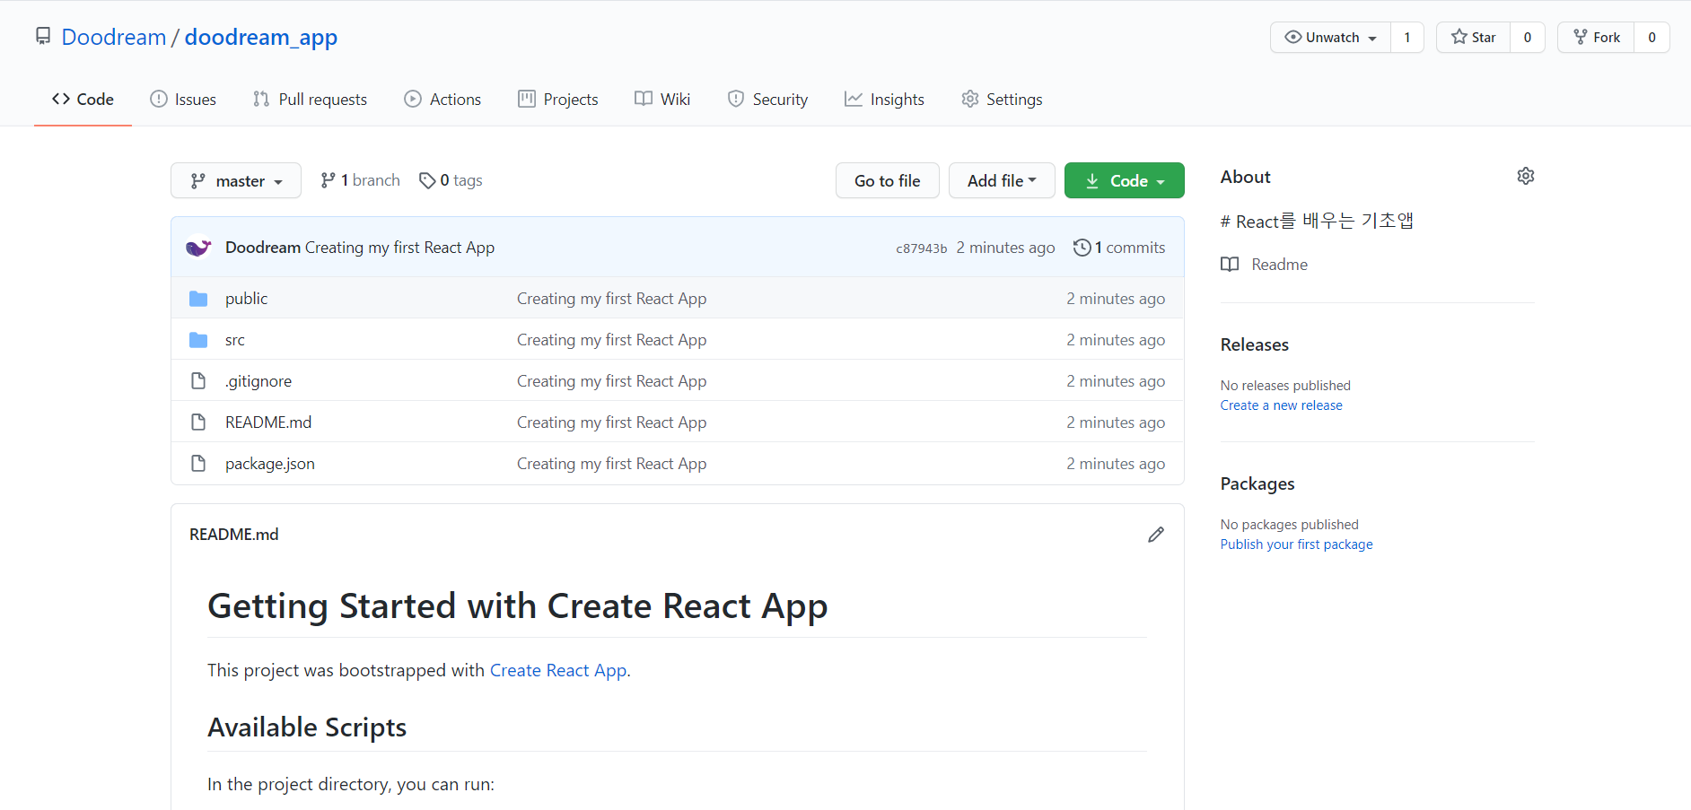Open the green Code download dropdown
The image size is (1691, 810).
tap(1125, 180)
